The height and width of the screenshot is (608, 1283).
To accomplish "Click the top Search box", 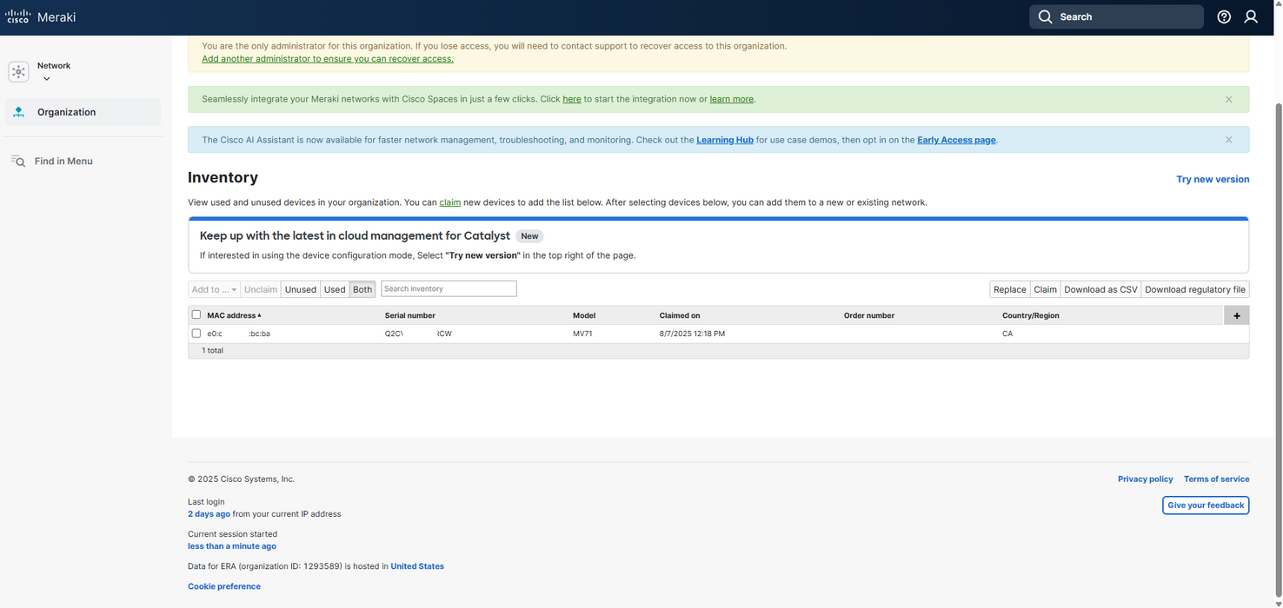I will point(1116,17).
